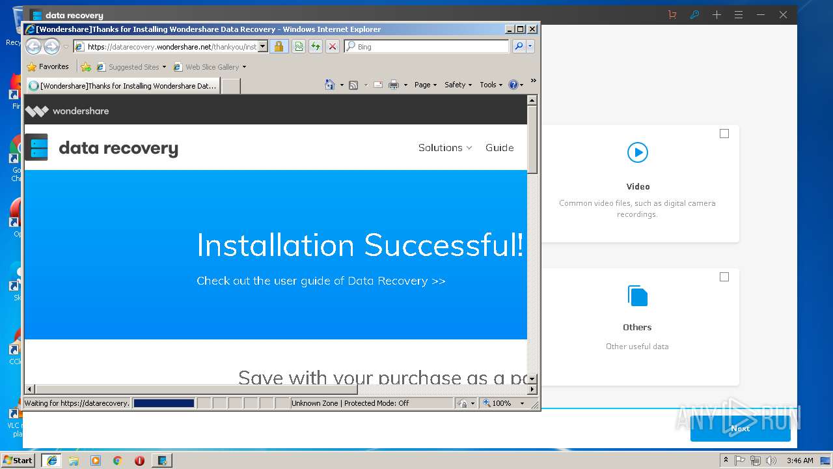Click the taskbar clock 3:46 AM

800,461
